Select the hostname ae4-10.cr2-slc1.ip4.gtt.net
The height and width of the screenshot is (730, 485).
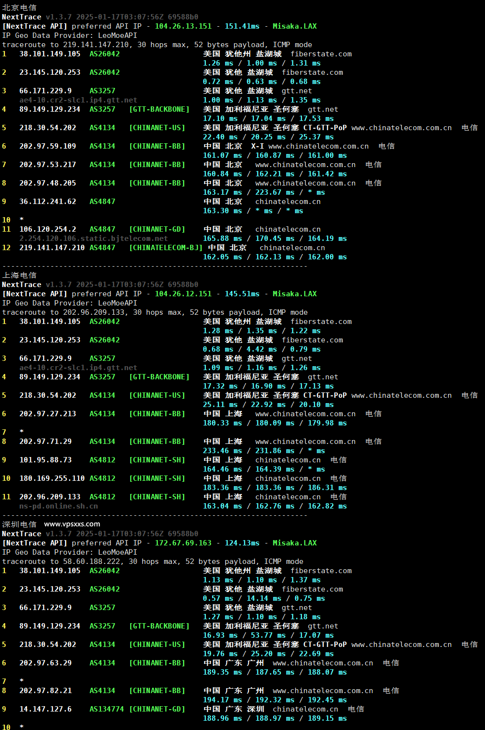point(78,100)
